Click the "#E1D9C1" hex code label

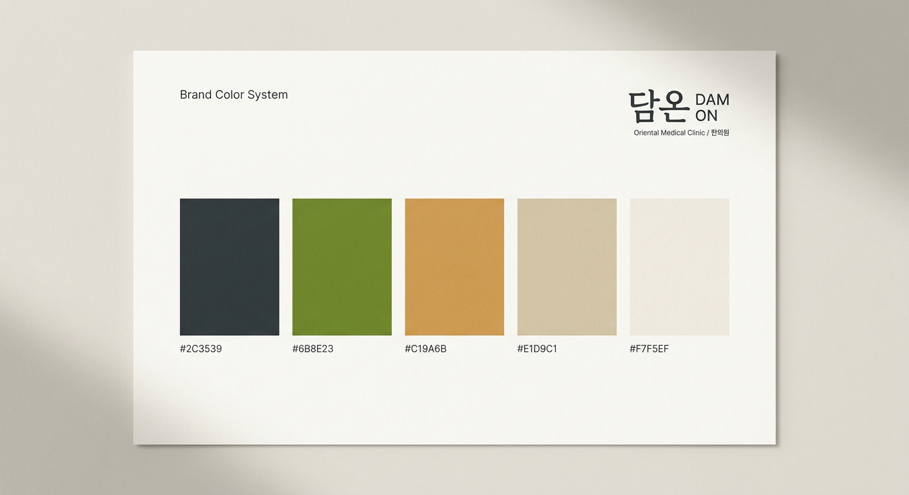click(x=537, y=349)
